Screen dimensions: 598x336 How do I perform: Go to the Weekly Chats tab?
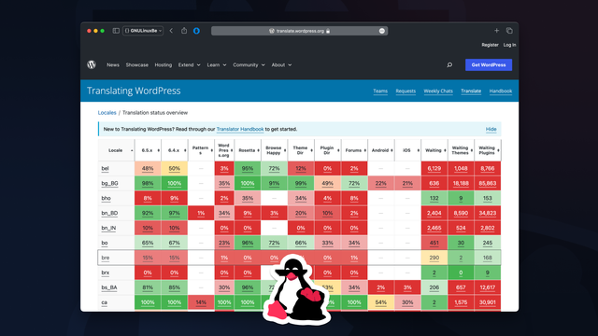tap(438, 91)
